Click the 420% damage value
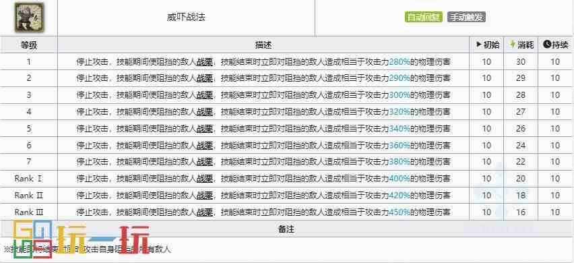574x263 pixels. click(400, 196)
